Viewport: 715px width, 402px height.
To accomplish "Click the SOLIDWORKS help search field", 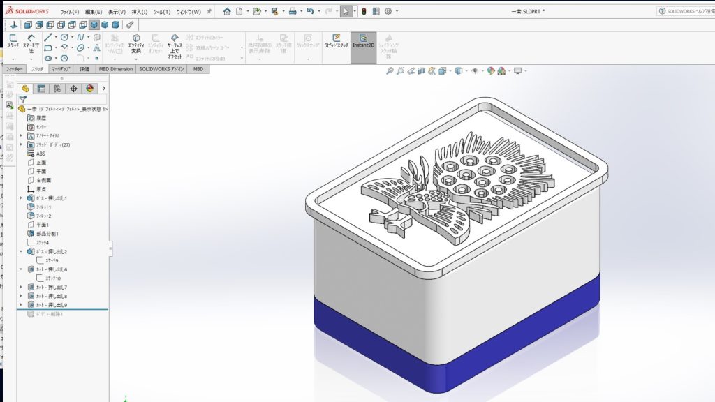I will point(688,12).
